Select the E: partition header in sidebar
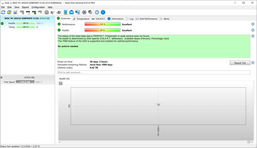The width and height of the screenshot is (257, 148). pyautogui.click(x=27, y=77)
